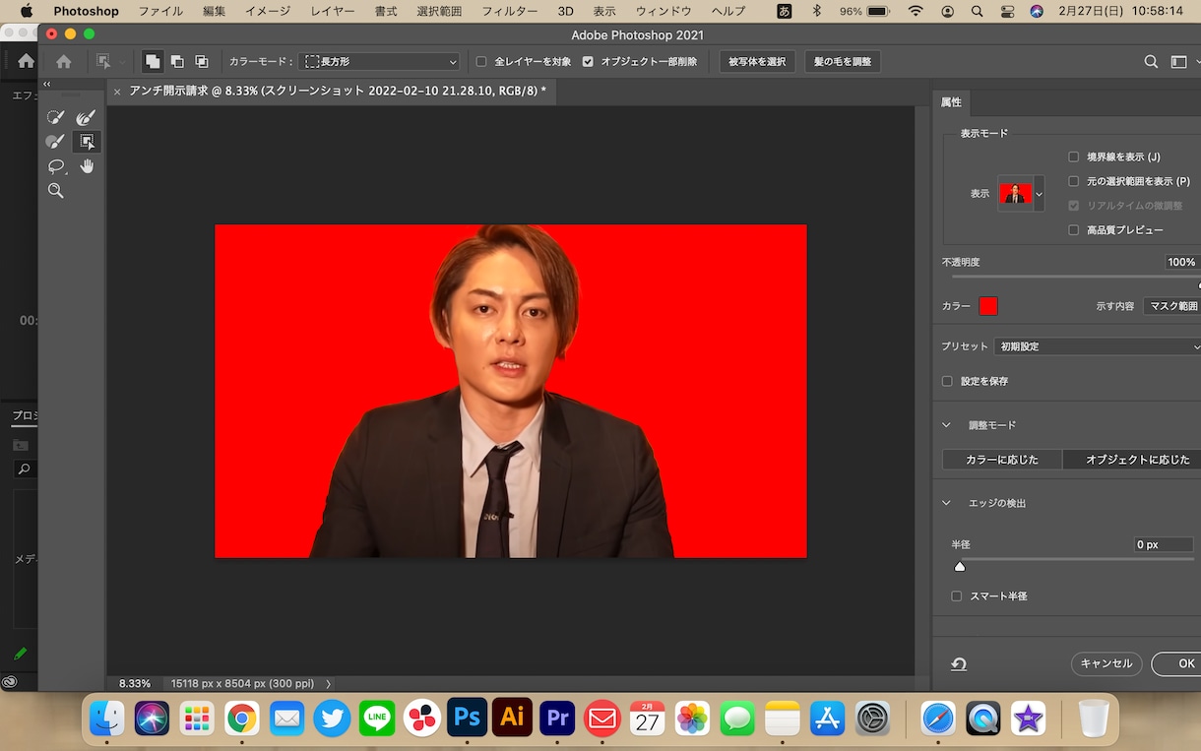The width and height of the screenshot is (1201, 751).
Task: Enable 元の選択範囲を表示 (P) checkbox
Action: pyautogui.click(x=1074, y=181)
